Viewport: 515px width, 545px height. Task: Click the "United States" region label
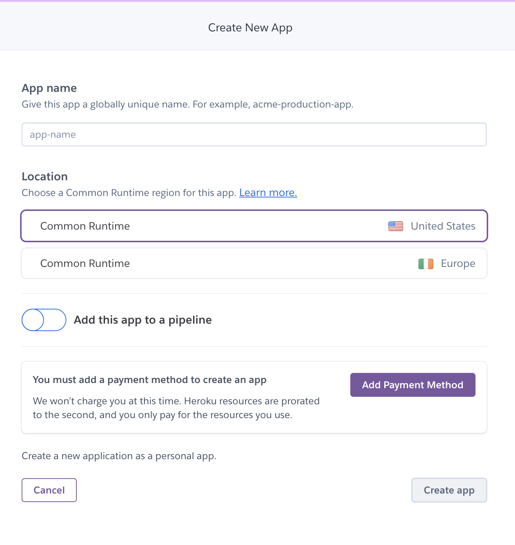click(443, 226)
